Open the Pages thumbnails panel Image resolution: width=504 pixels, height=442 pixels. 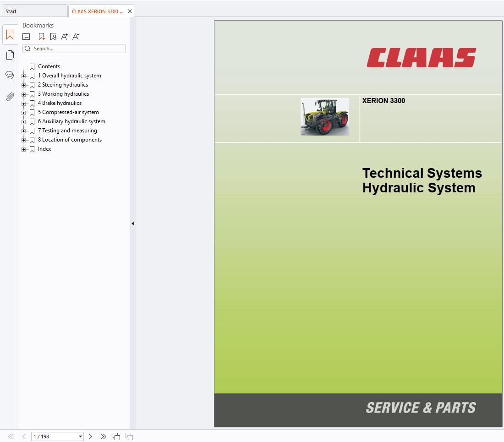pos(10,55)
